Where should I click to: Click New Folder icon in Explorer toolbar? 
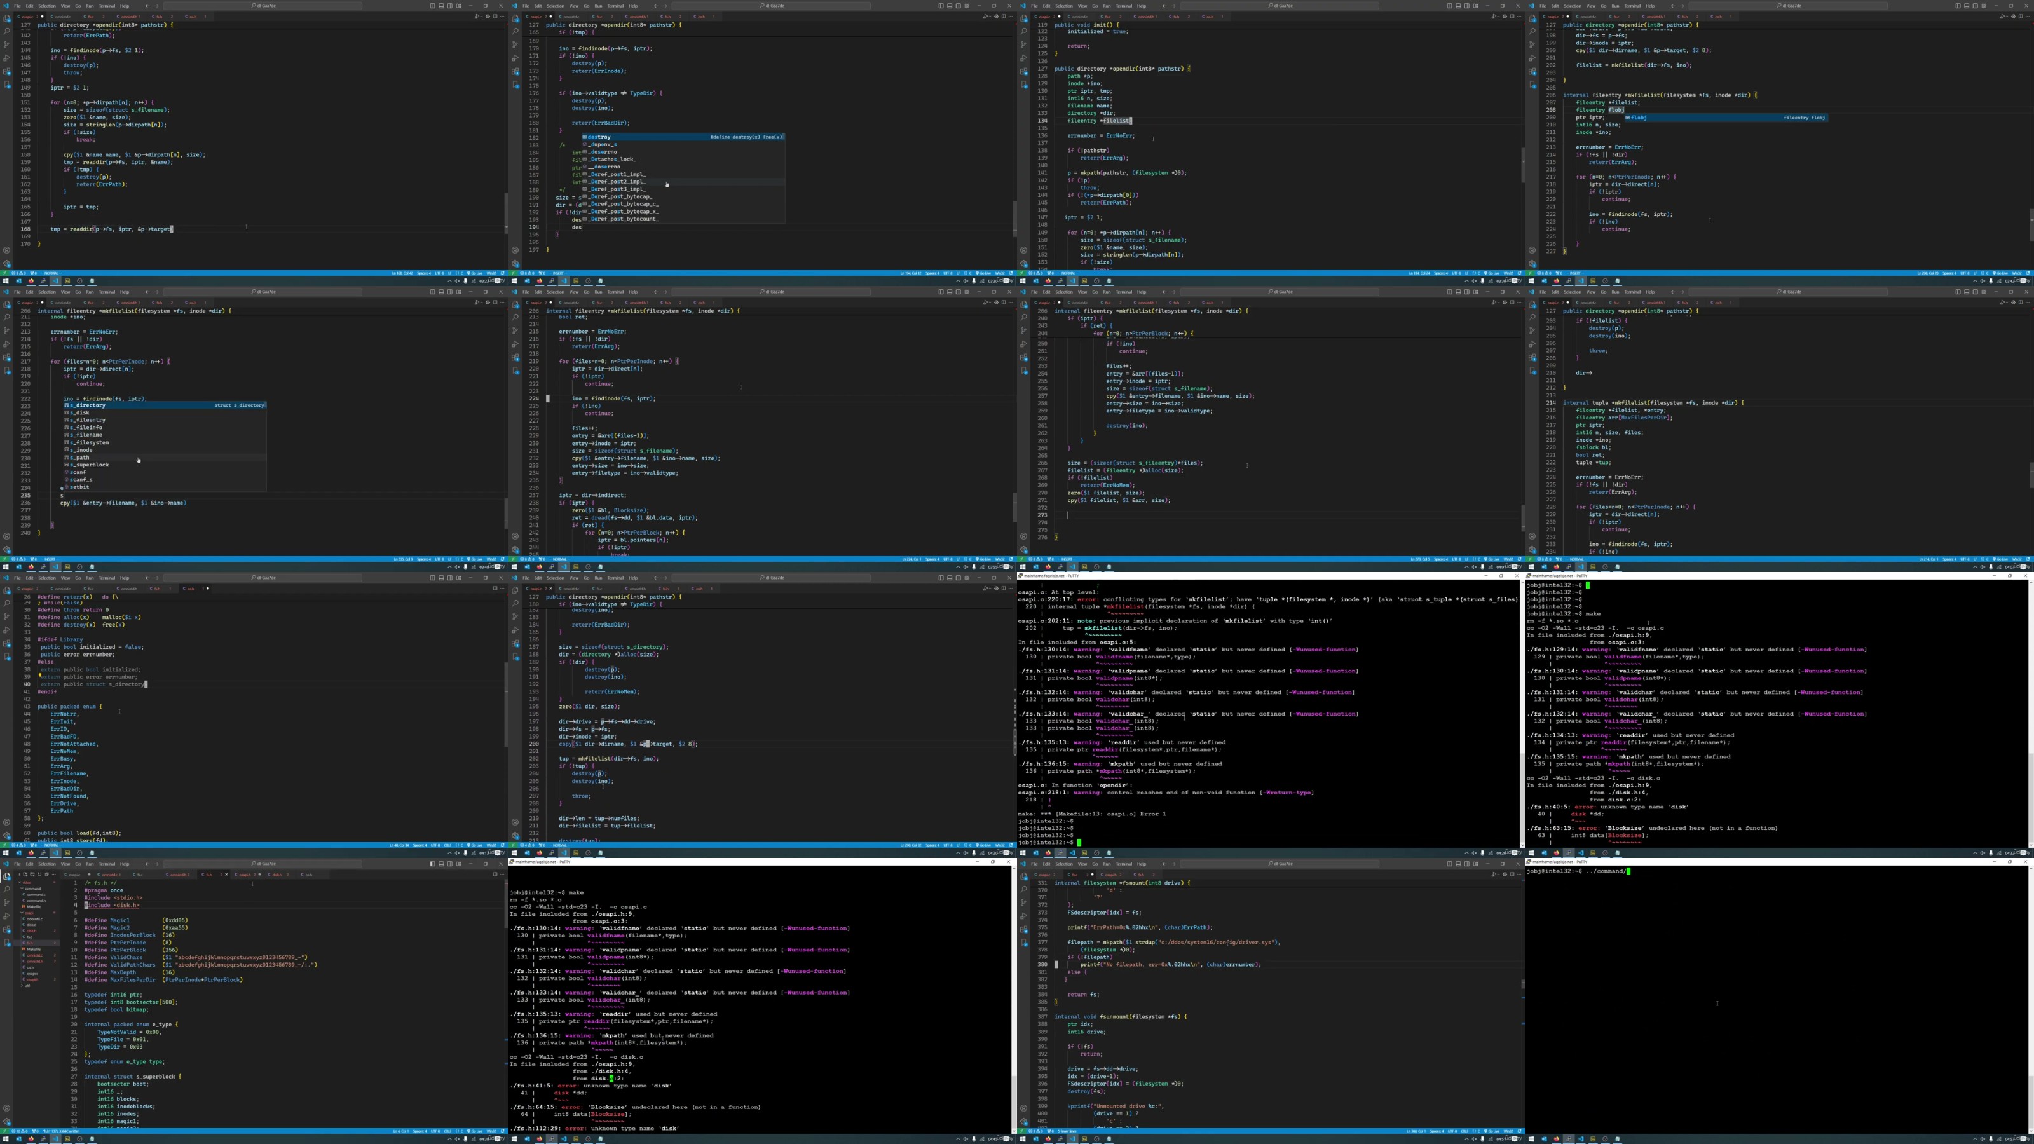click(x=32, y=874)
